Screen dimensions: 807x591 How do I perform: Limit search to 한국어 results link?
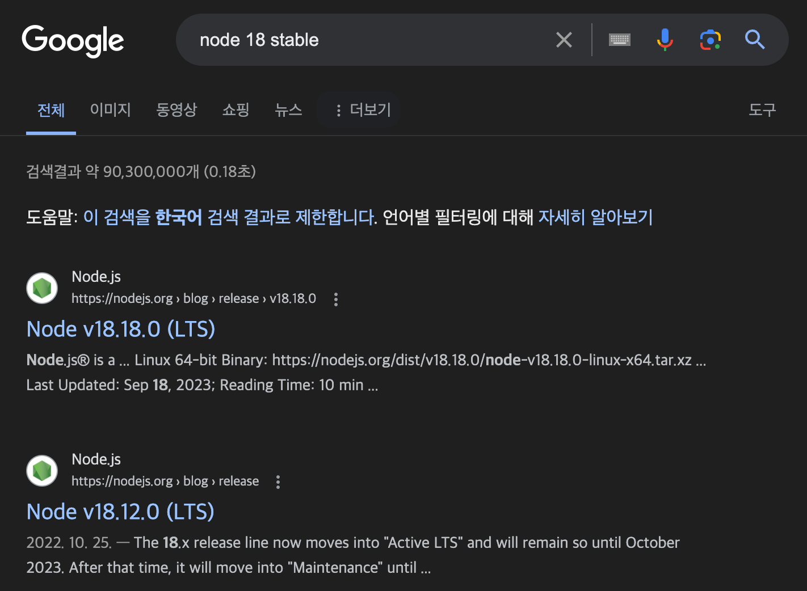point(230,217)
